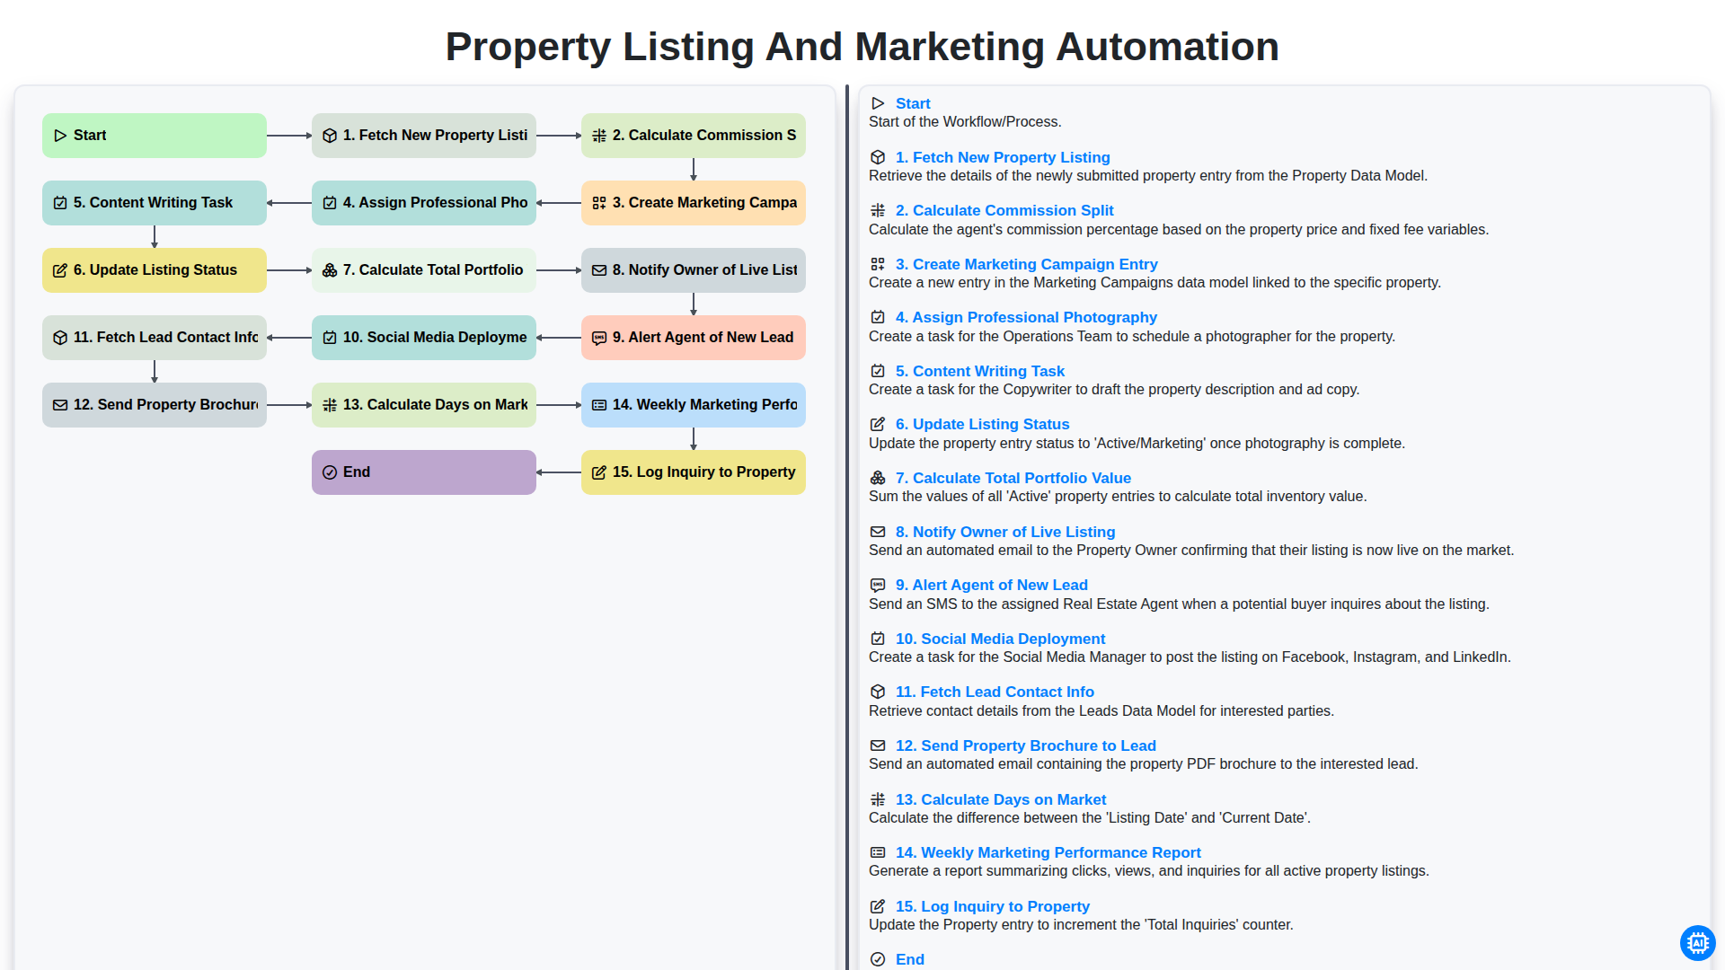Open '4. Assign Professional Photography' link
This screenshot has height=970, width=1725.
click(1026, 317)
